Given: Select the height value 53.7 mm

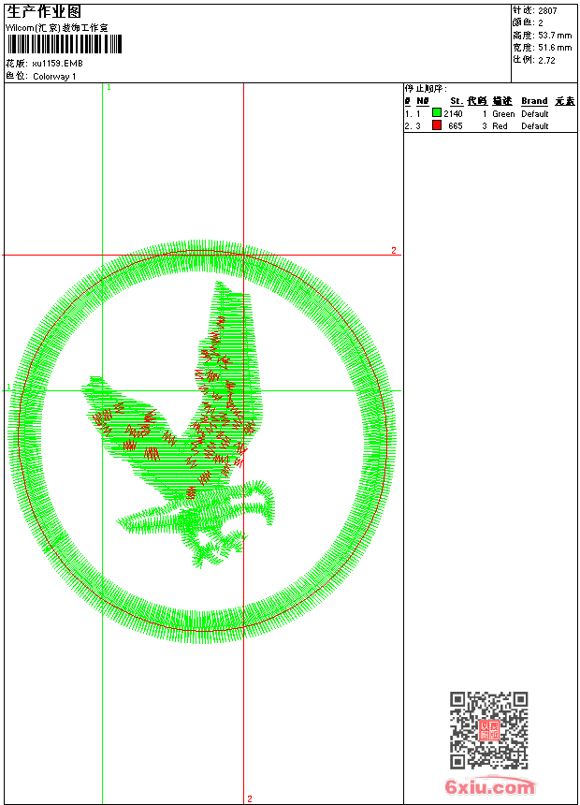Looking at the screenshot, I should point(555,36).
